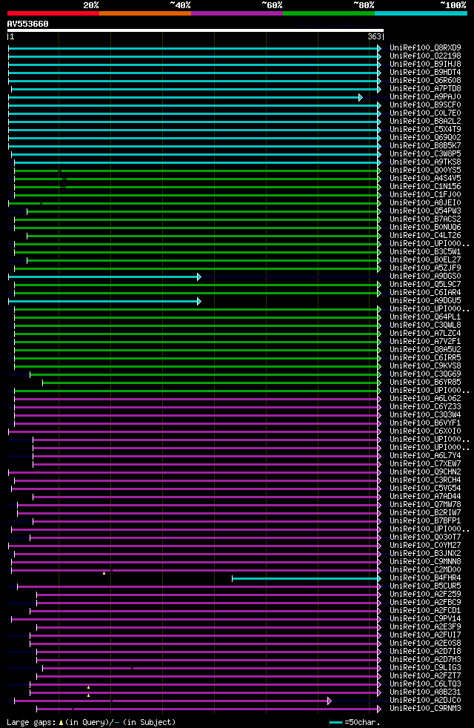The height and width of the screenshot is (728, 474).
Task: Click the UniRef100_C9LIG3 entry
Action: click(425, 669)
